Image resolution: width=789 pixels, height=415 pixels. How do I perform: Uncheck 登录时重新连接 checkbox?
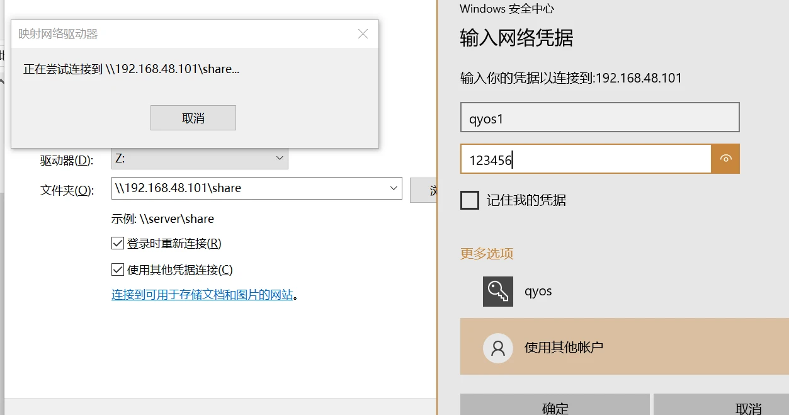117,244
